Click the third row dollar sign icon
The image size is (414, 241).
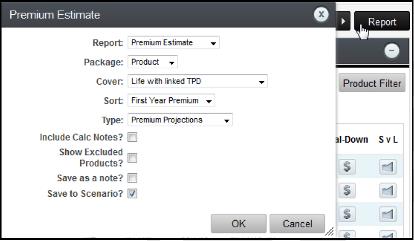tap(347, 214)
